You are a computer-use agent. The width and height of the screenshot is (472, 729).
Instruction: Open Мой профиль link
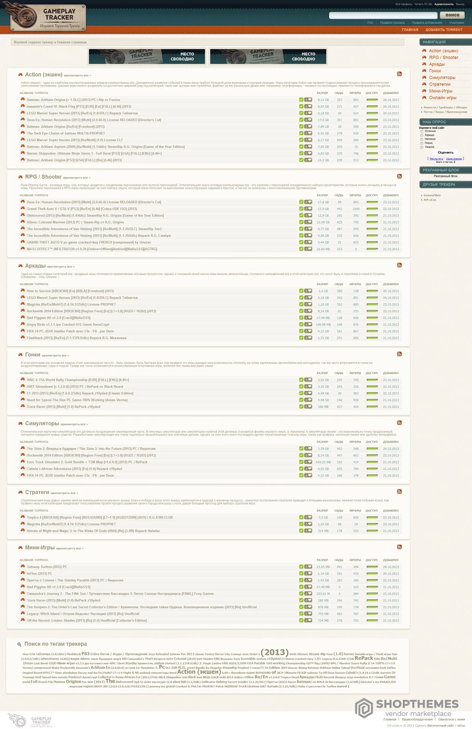point(403,4)
